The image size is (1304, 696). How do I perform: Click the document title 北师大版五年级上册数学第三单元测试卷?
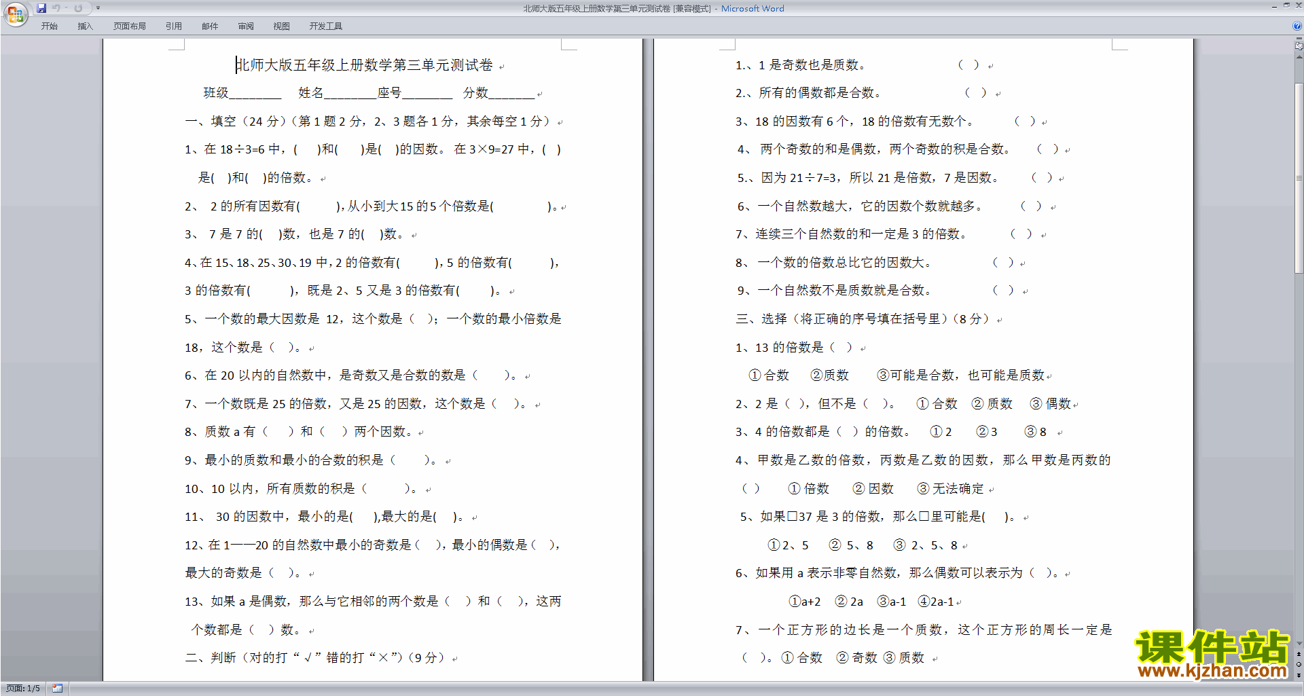(364, 65)
